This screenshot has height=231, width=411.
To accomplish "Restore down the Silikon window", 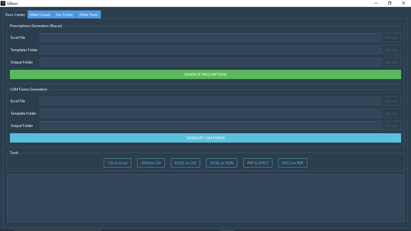I will (x=390, y=3).
